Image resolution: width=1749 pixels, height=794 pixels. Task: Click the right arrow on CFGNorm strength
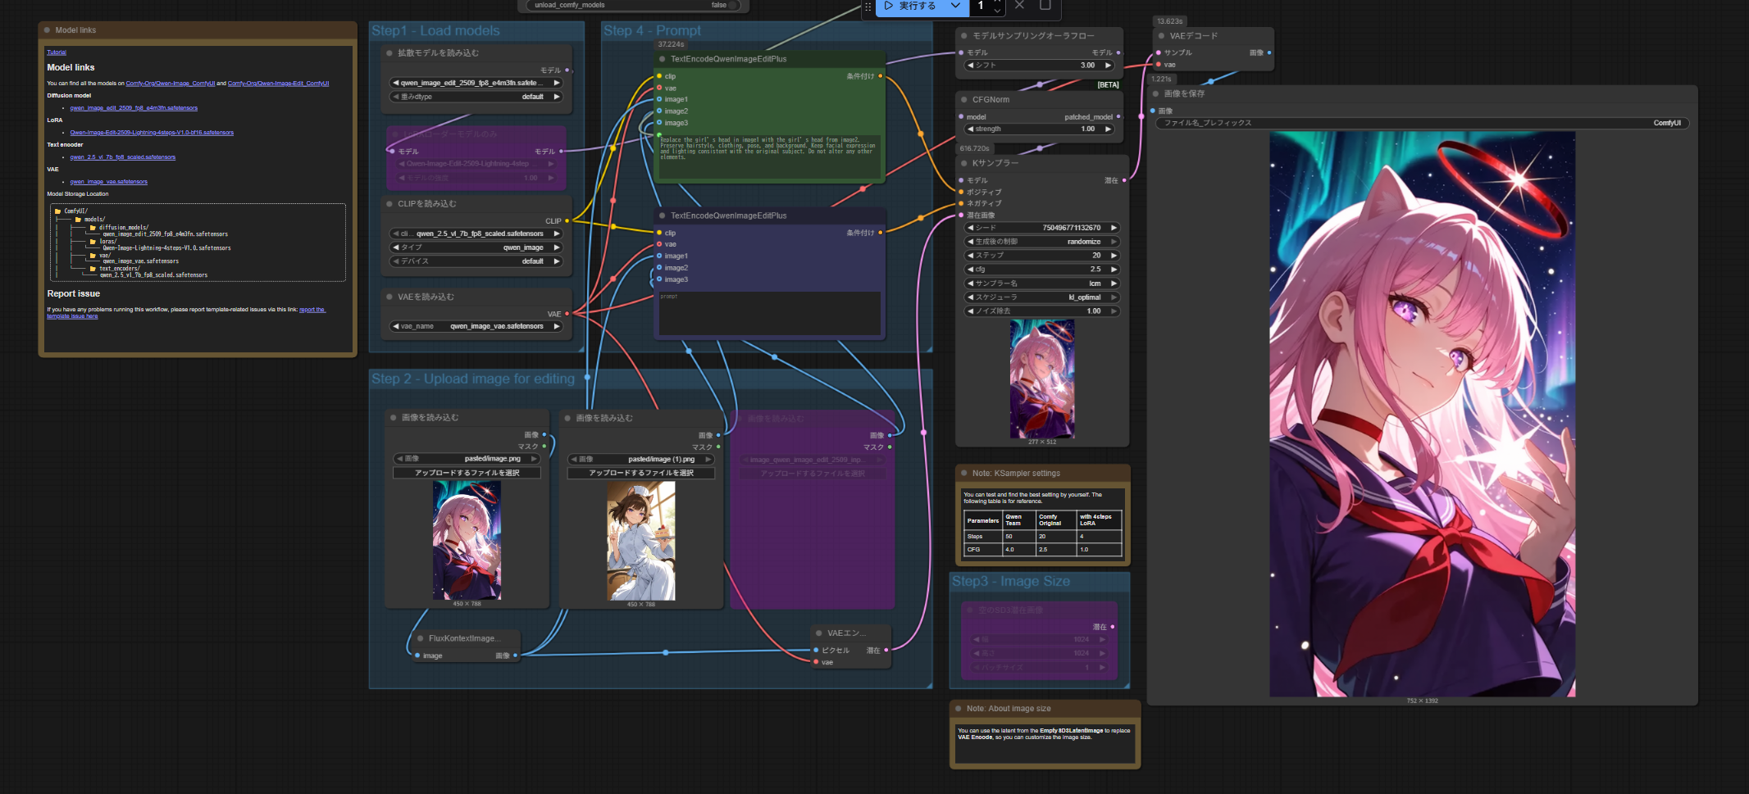coord(1108,129)
